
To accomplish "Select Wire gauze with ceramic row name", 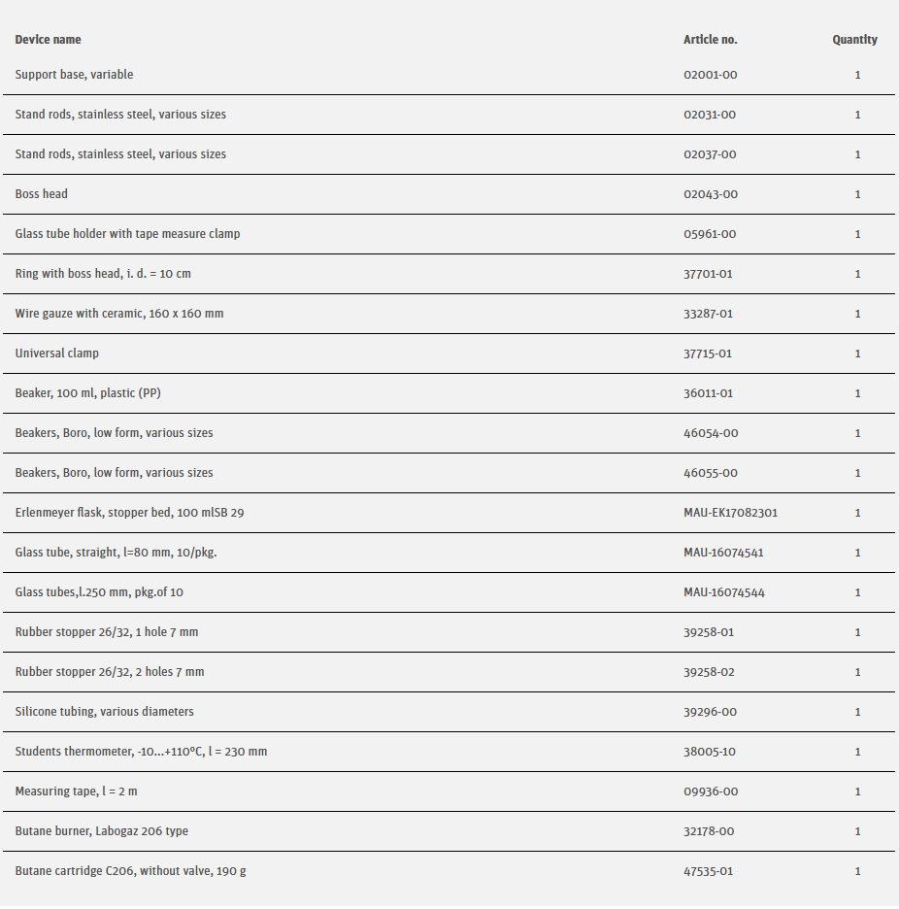I will [119, 314].
